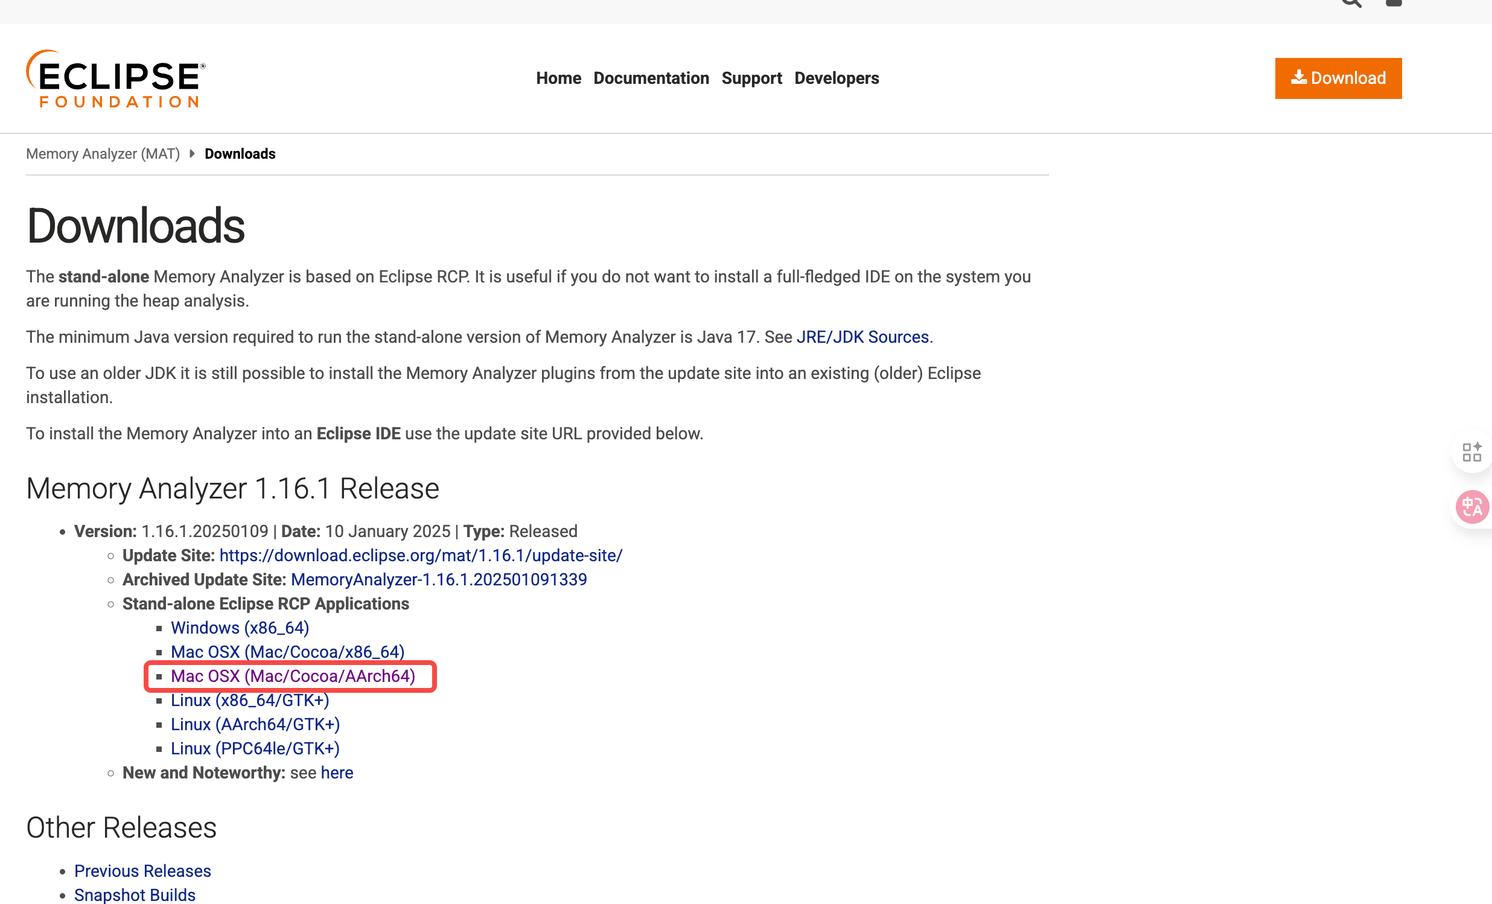Download Linux (PPC64le/GTK+) build
The image size is (1492, 904).
point(255,748)
